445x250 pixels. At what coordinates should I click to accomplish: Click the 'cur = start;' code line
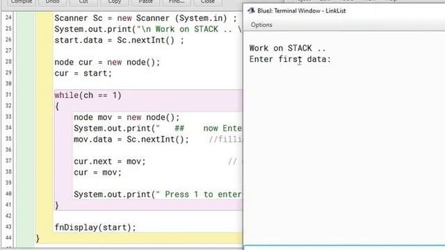(83, 74)
